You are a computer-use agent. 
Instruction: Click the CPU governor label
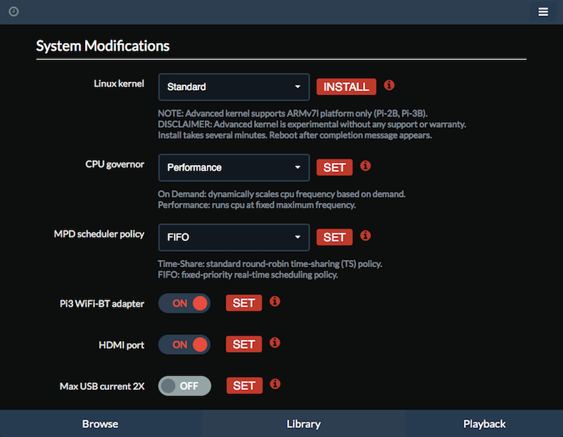tap(115, 164)
